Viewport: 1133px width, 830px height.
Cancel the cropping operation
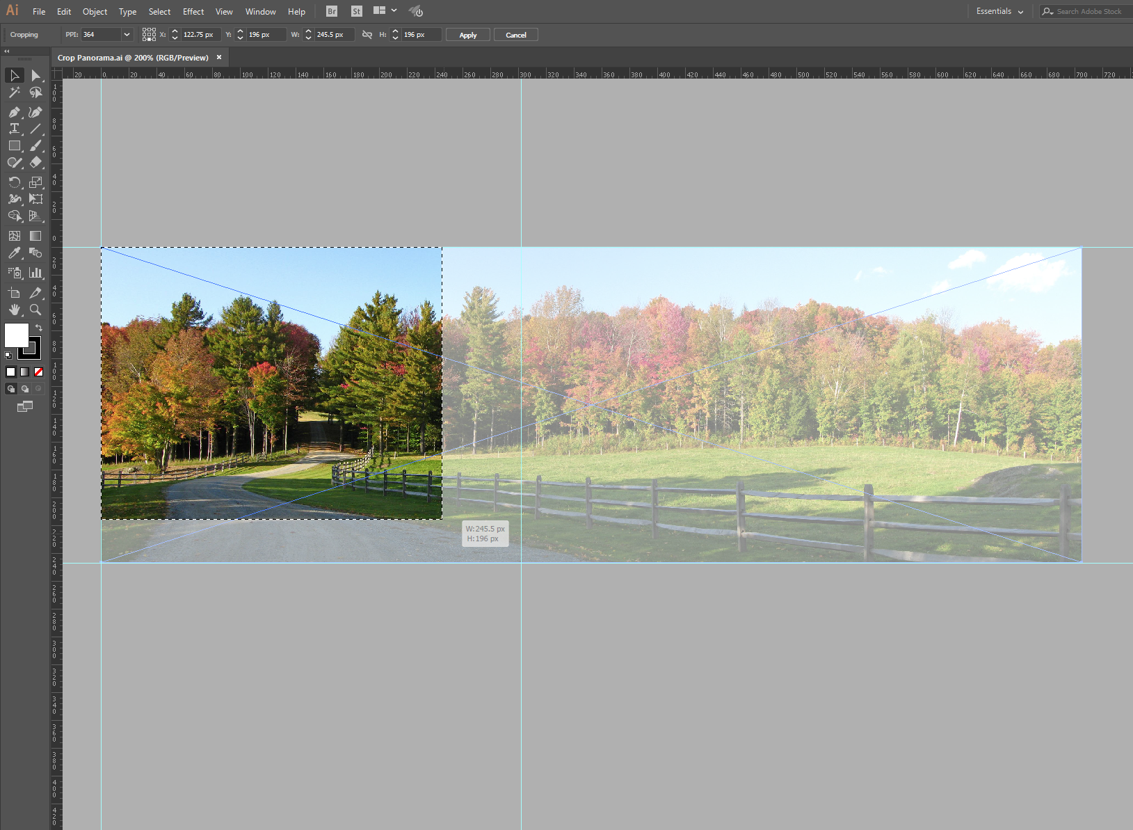pos(516,35)
